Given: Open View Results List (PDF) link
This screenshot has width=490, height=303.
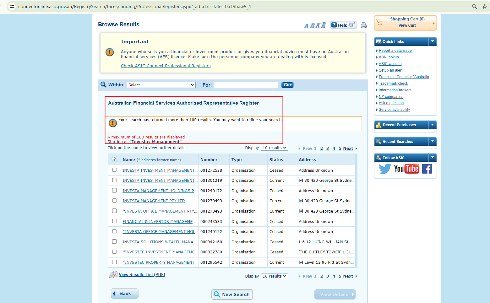Looking at the screenshot, I should pyautogui.click(x=142, y=275).
